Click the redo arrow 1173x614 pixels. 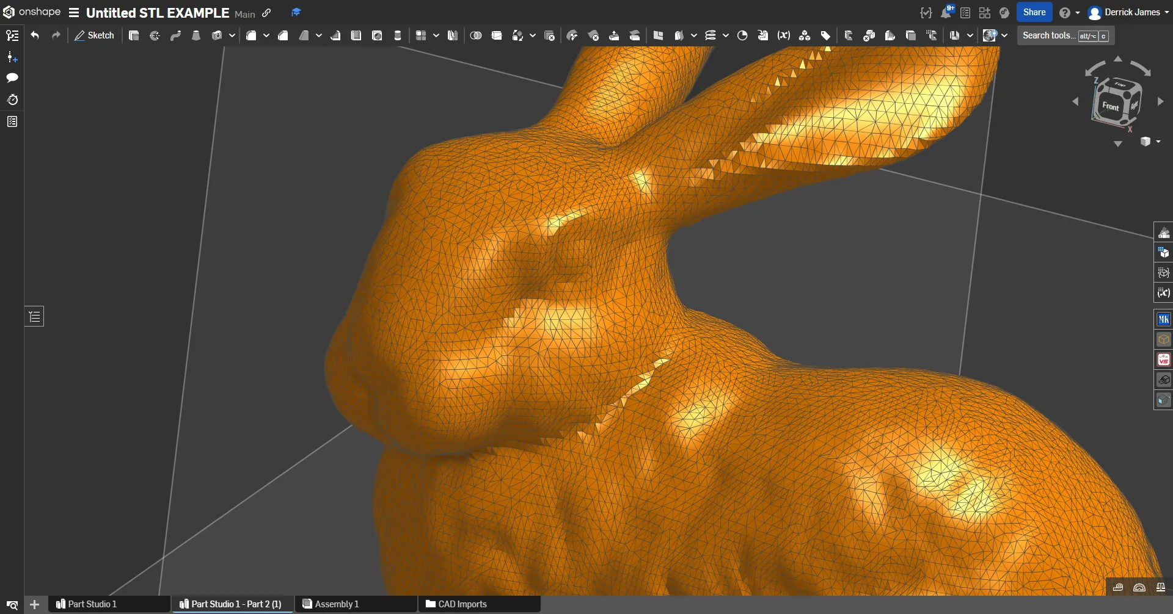[56, 35]
